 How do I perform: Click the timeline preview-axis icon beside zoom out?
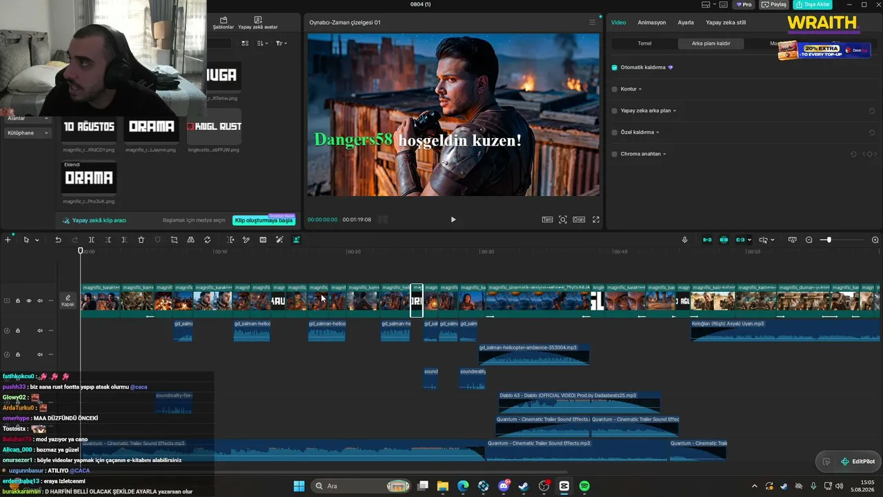tap(792, 240)
